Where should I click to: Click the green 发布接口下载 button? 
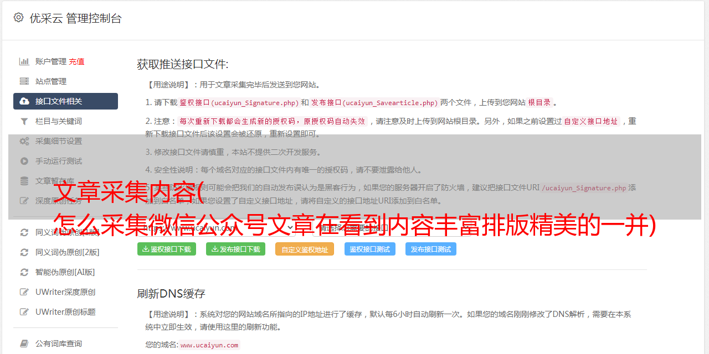(x=235, y=249)
